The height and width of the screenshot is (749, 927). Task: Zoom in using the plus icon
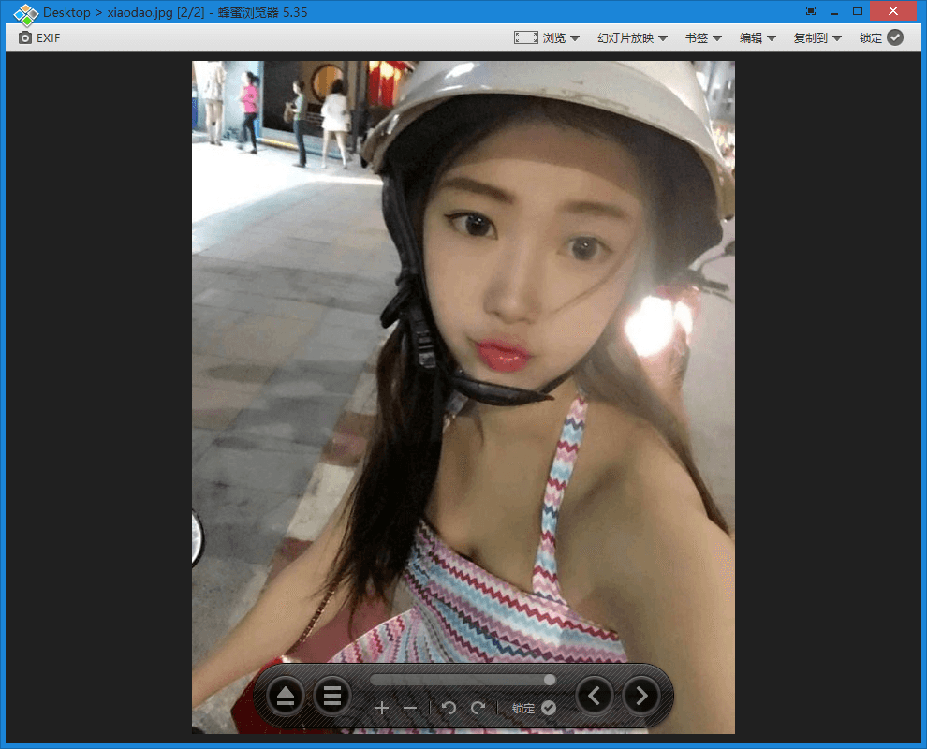pos(382,708)
